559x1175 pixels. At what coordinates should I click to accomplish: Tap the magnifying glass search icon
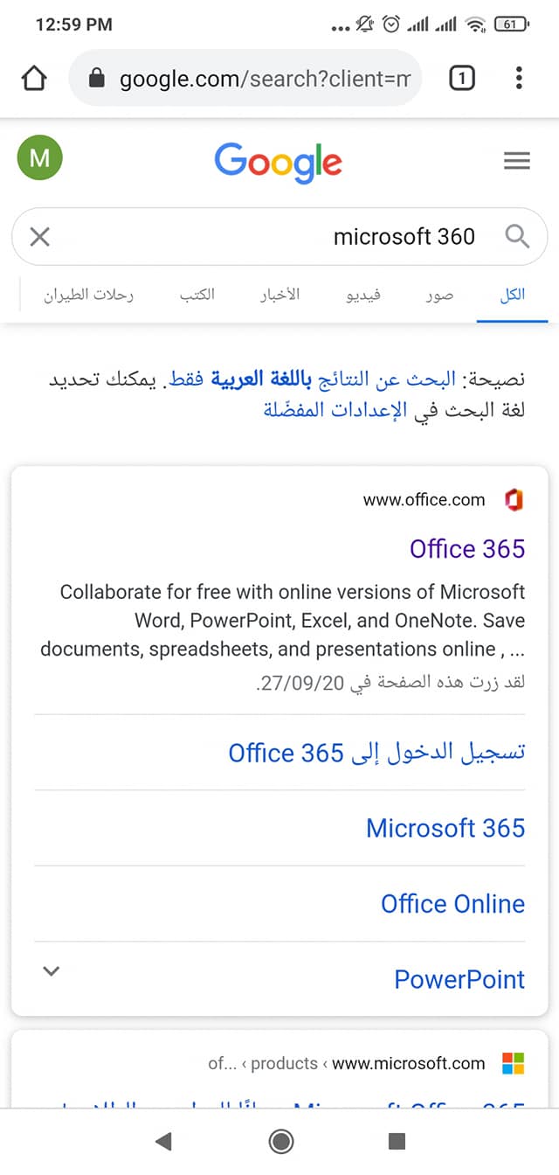click(x=517, y=236)
